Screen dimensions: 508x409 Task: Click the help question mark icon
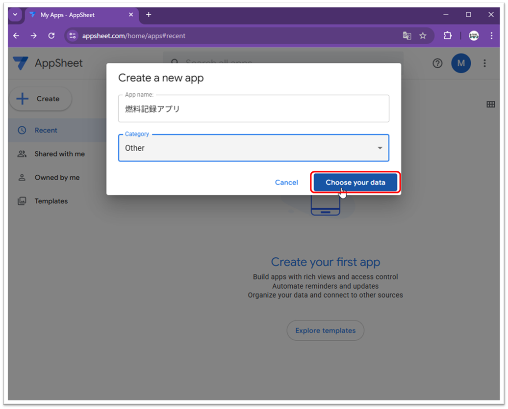click(437, 63)
